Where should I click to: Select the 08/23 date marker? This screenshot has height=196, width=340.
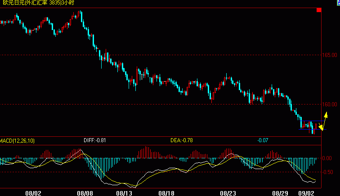[228, 193]
